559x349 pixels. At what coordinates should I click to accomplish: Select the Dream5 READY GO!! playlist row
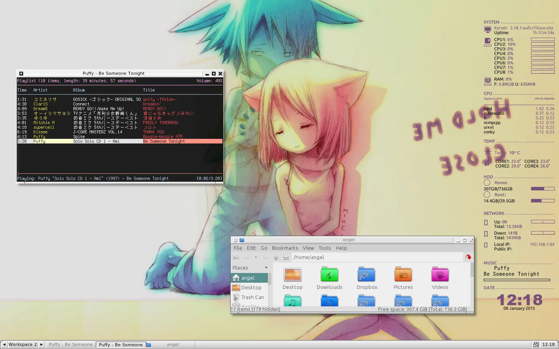click(x=120, y=109)
